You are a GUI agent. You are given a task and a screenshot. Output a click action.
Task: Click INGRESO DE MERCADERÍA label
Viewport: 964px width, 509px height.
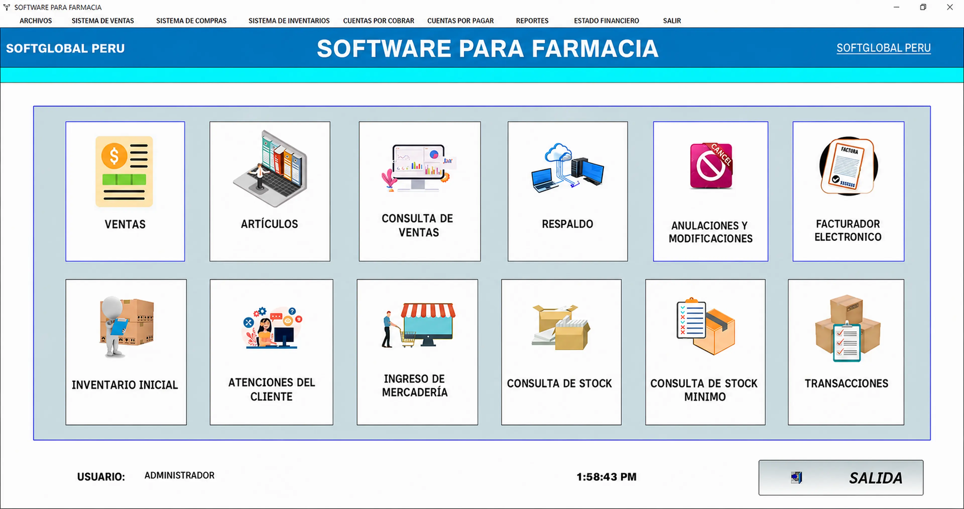click(415, 385)
